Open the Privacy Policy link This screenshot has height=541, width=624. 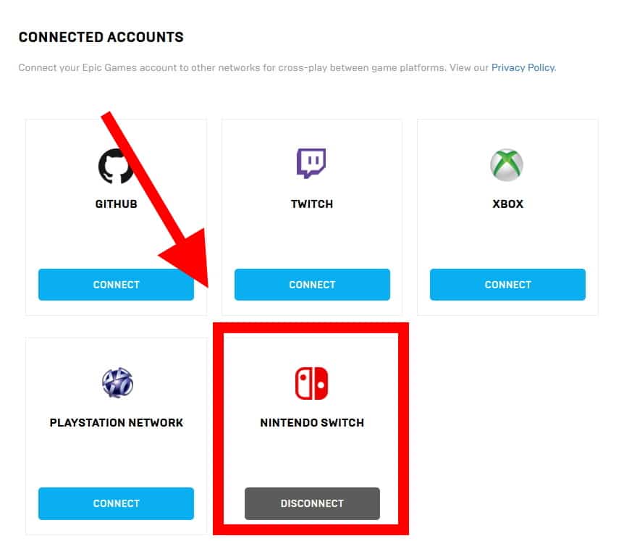523,67
